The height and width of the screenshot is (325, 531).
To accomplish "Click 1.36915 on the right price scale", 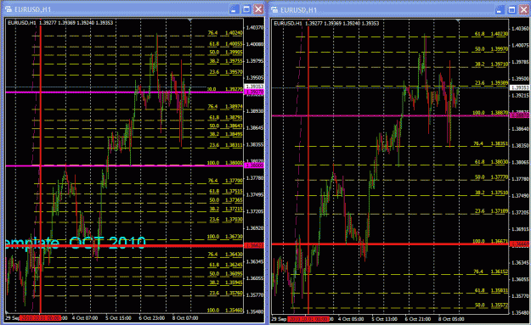I will (x=521, y=229).
